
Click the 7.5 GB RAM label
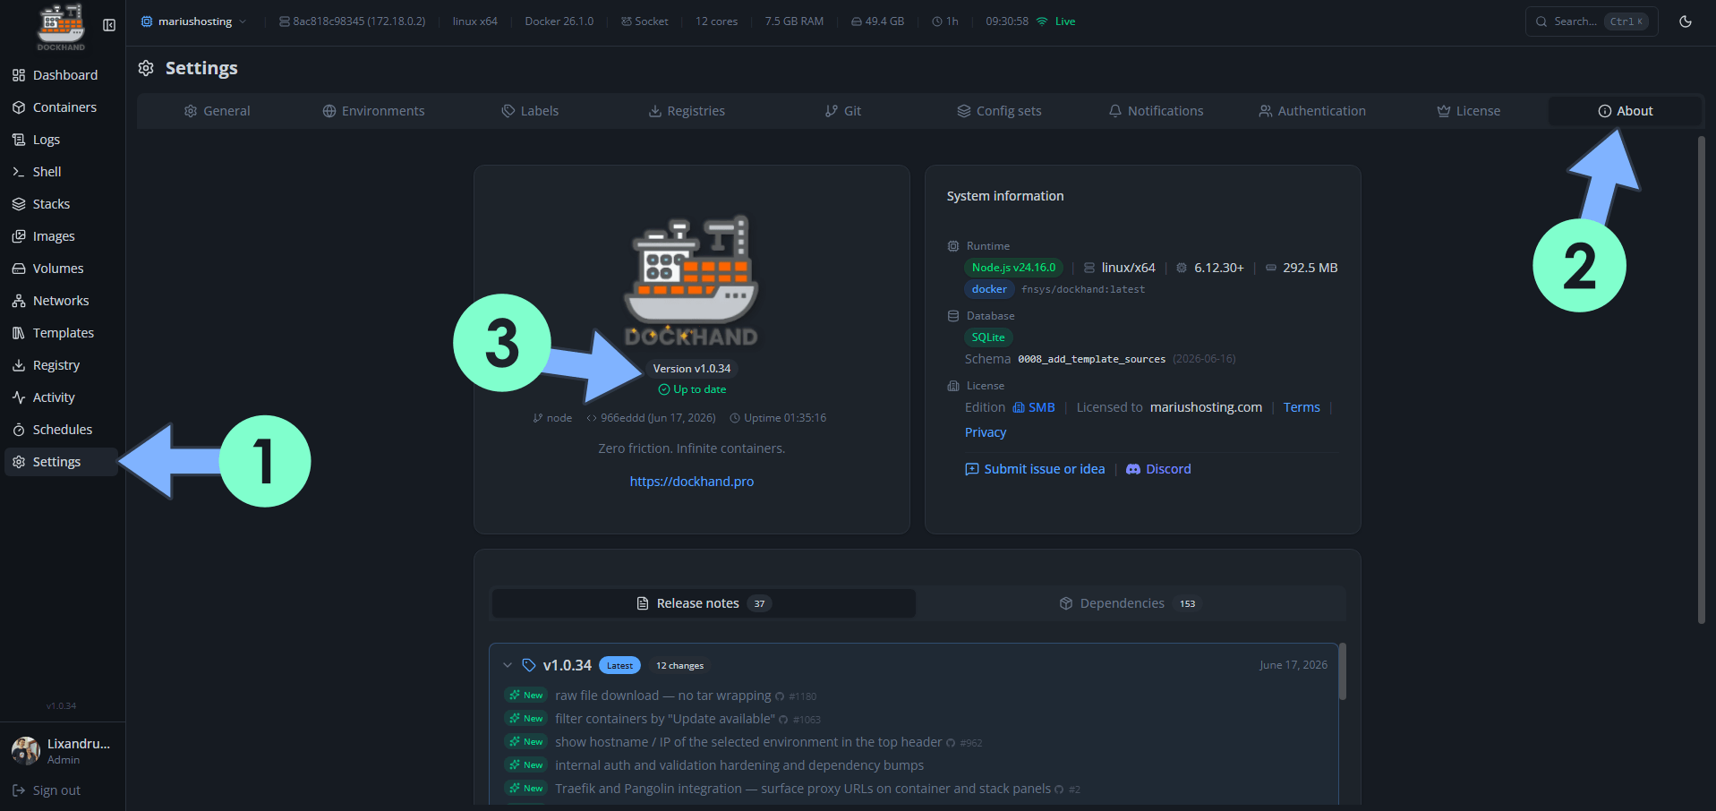tap(794, 21)
